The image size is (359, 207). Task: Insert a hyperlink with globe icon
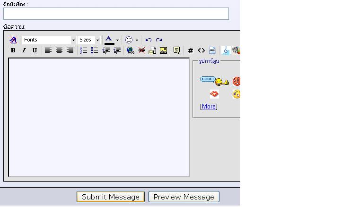131,50
